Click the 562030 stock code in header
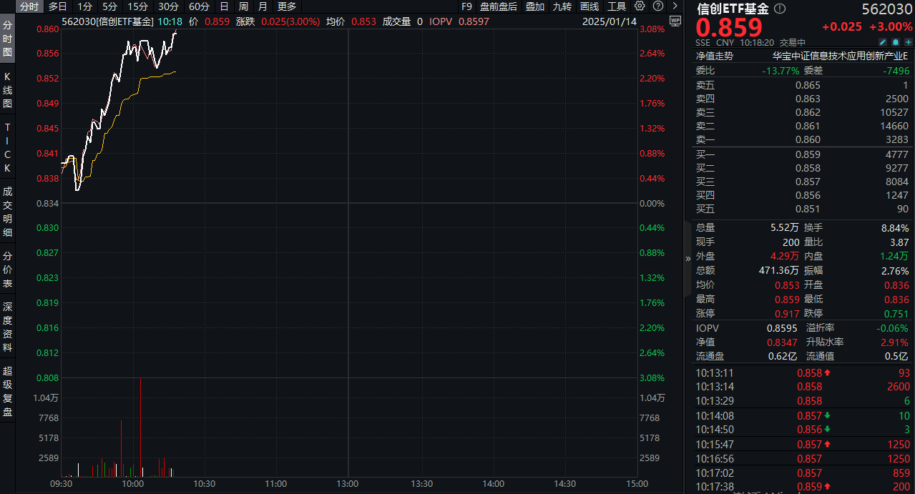 tap(886, 9)
